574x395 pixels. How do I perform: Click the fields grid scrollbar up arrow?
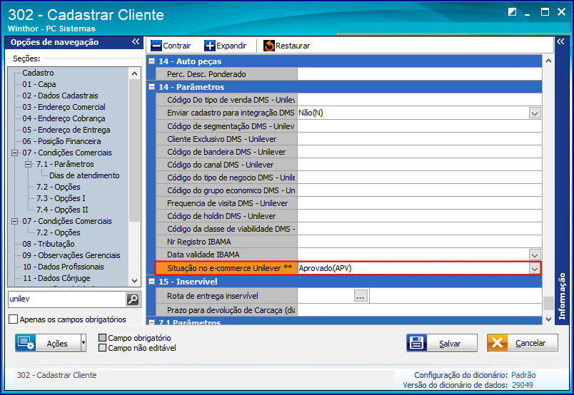[548, 61]
